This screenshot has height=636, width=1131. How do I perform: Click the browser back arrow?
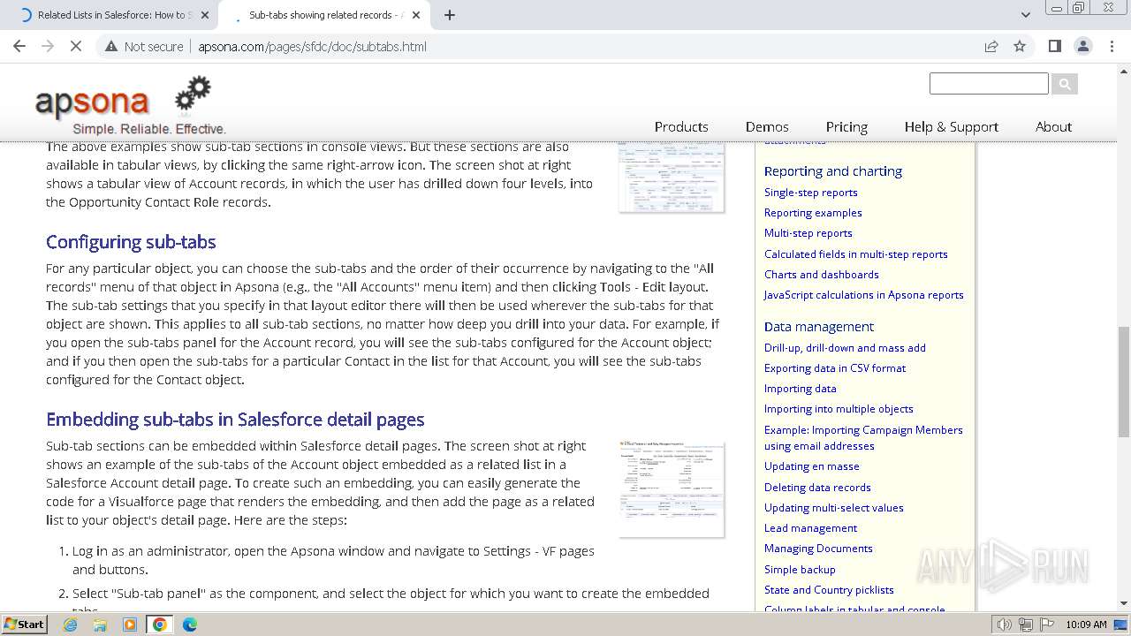(19, 46)
